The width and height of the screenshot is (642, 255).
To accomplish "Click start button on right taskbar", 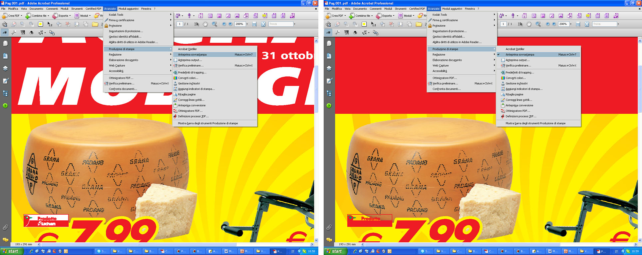I will 336,251.
